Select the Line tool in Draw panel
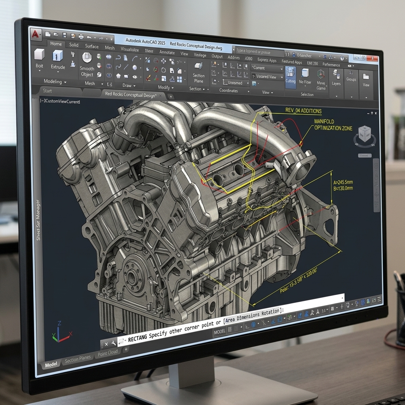This screenshot has height=405, width=405. [x=126, y=67]
